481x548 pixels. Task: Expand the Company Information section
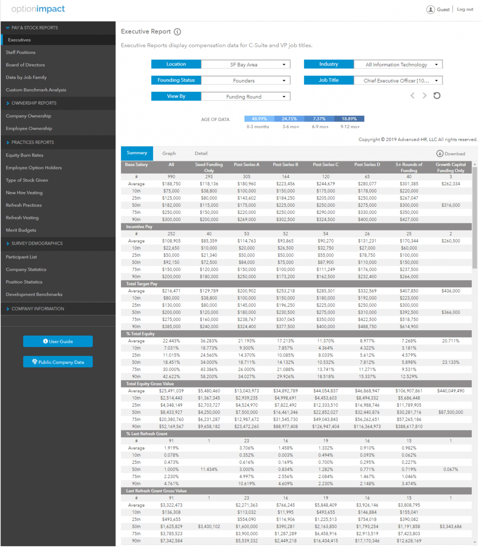[8, 309]
